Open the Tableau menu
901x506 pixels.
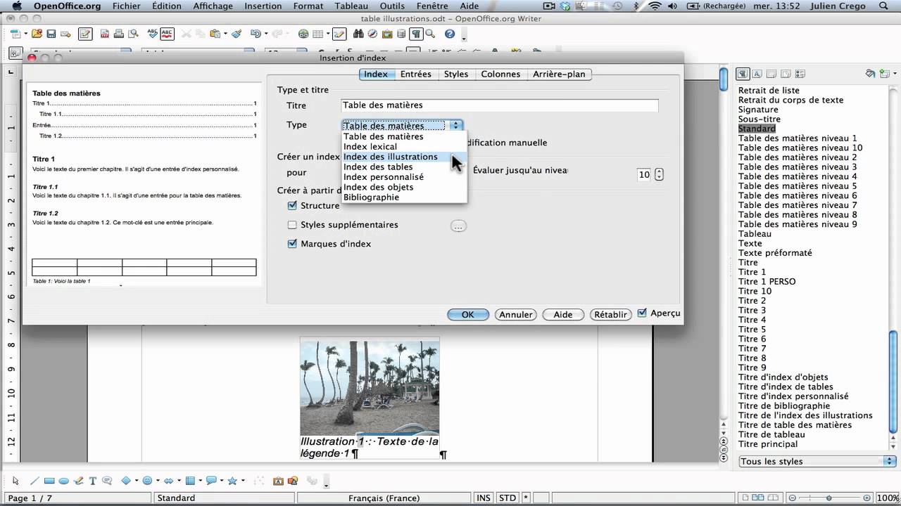coord(351,6)
